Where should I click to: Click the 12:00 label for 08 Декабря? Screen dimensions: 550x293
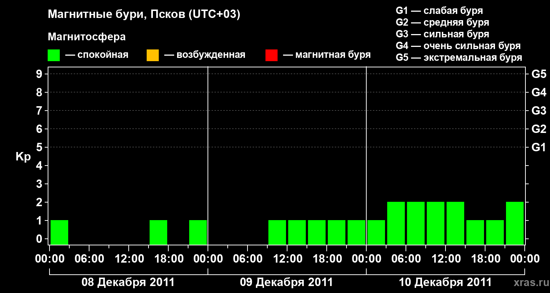129,259
